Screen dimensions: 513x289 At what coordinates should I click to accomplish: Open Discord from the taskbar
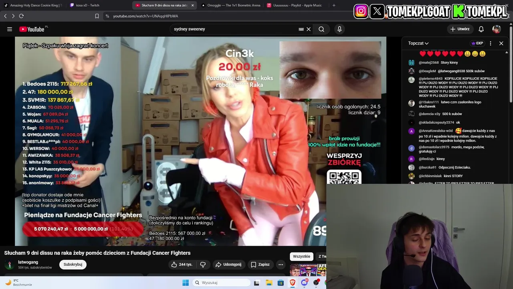[305, 283]
